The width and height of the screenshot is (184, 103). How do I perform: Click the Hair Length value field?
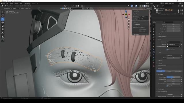coord(173,29)
